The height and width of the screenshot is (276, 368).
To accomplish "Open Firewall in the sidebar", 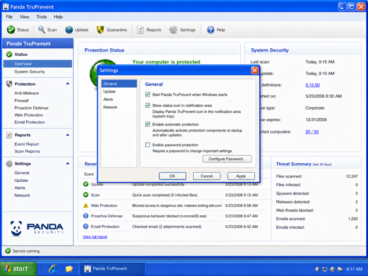I will point(22,100).
